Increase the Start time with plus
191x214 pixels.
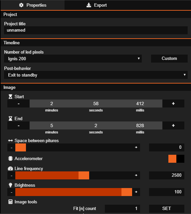point(173,104)
